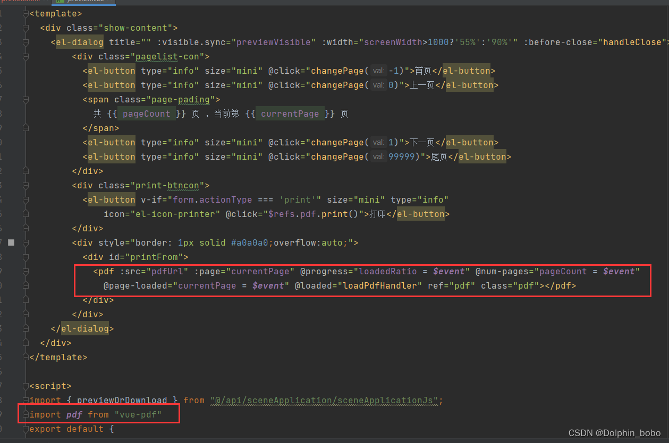Click the 'val:' hint on 下一页 line
This screenshot has height=443, width=669.
click(x=378, y=142)
